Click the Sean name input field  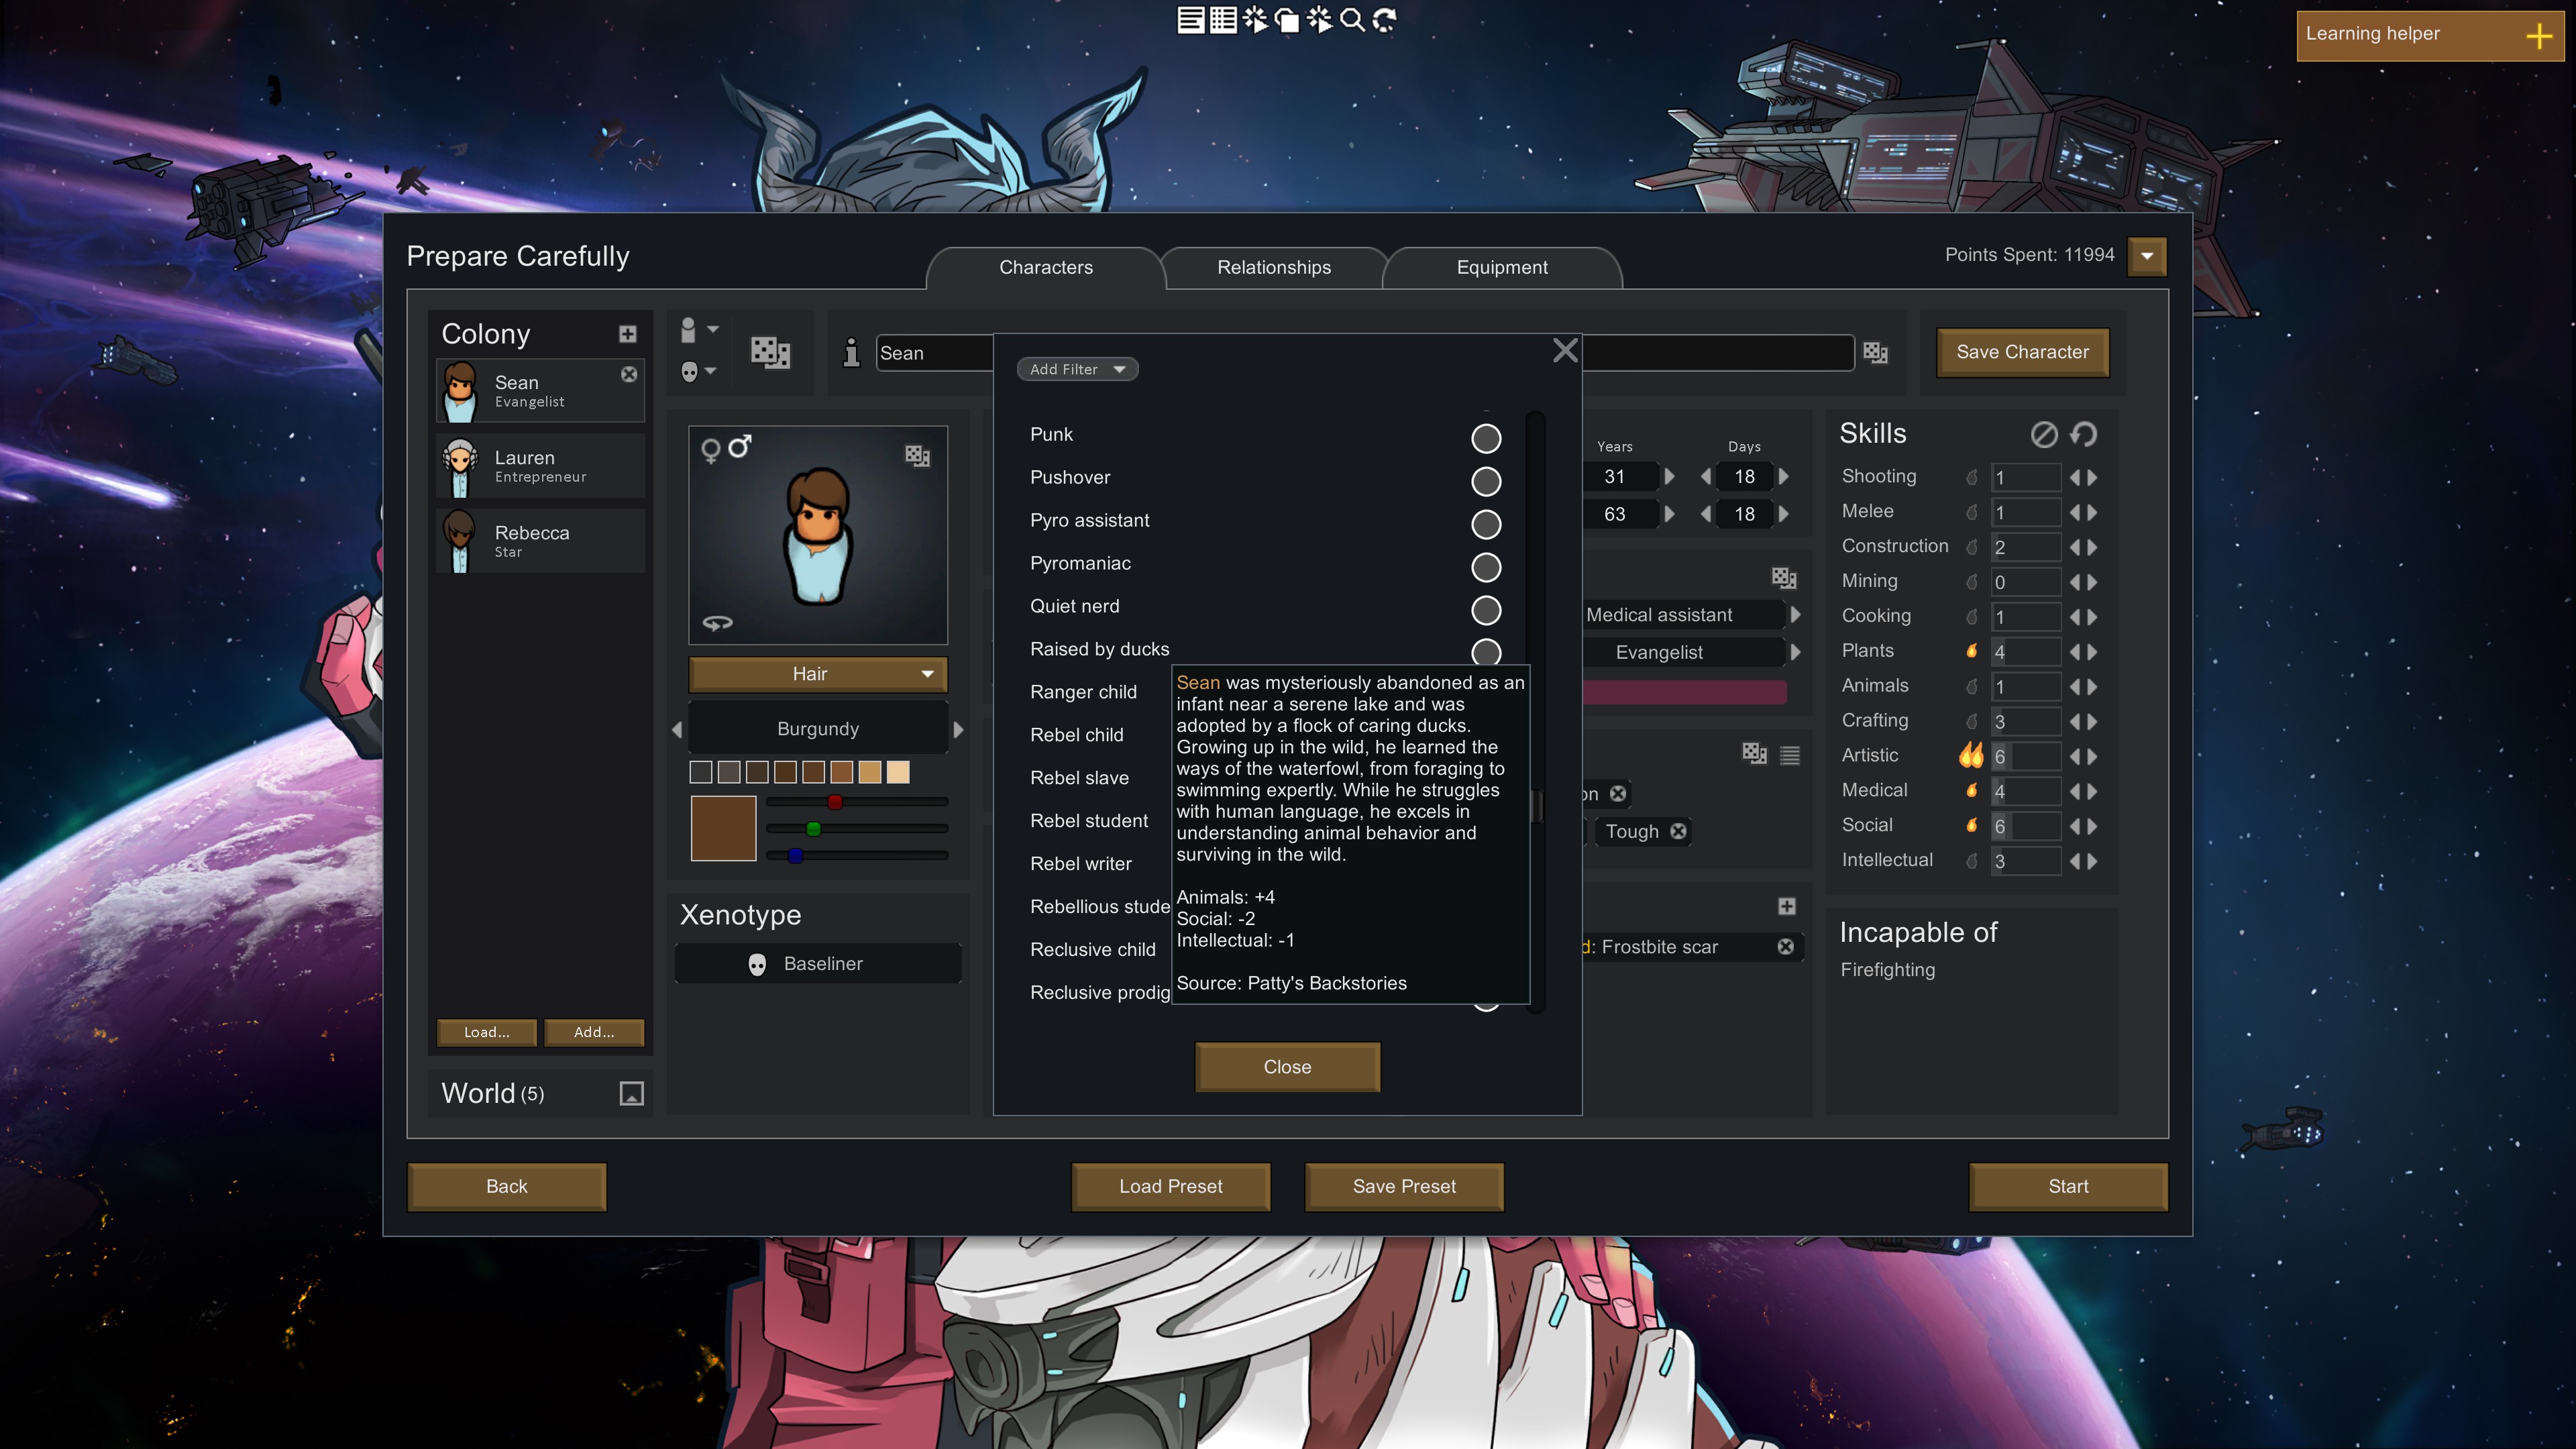(934, 353)
